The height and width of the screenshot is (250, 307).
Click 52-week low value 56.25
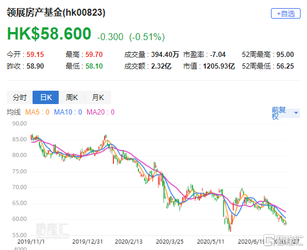(285, 66)
